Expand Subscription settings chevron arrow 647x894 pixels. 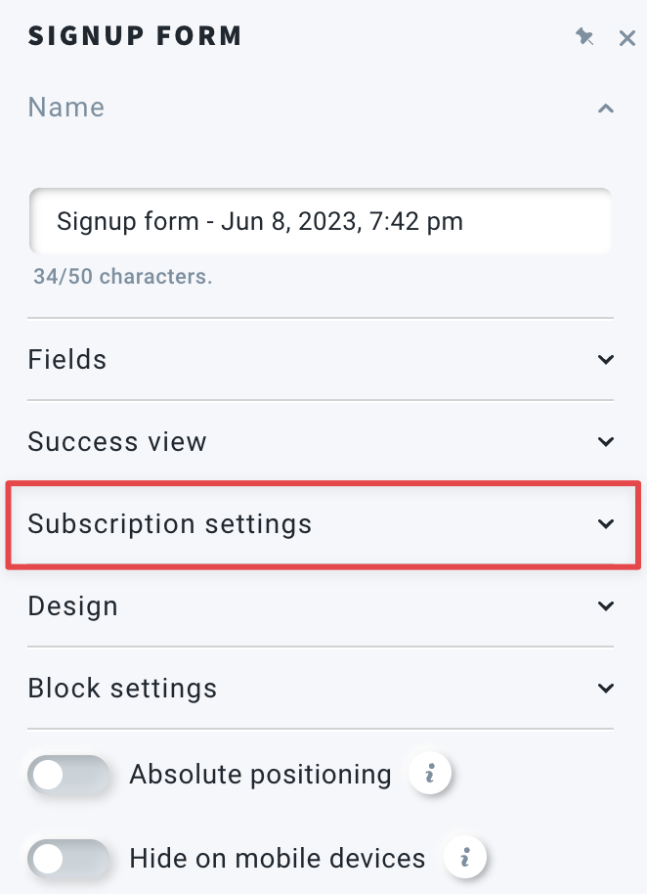605,523
